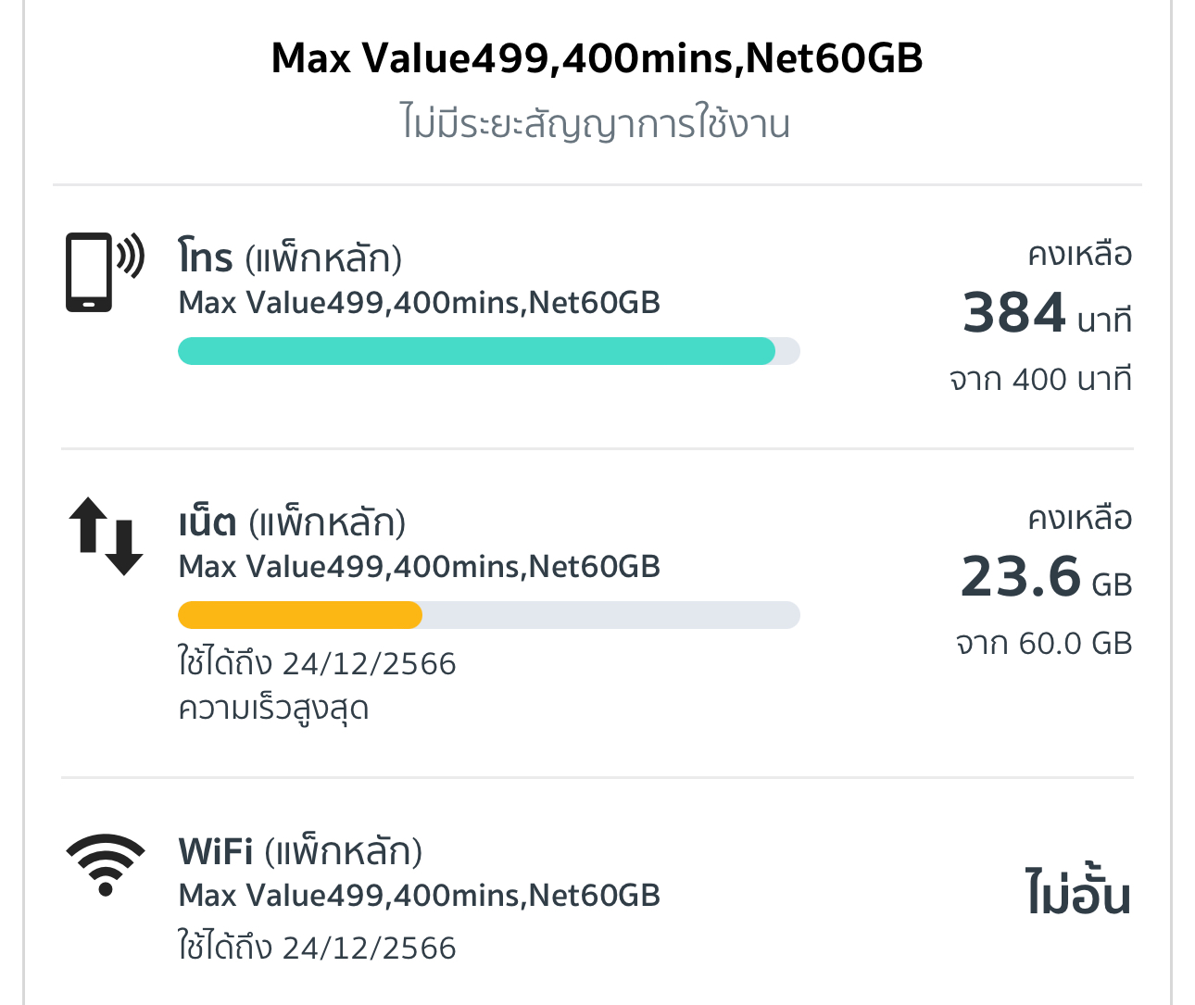The image size is (1195, 1005).
Task: Tap the internet data arrows icon
Action: [106, 536]
